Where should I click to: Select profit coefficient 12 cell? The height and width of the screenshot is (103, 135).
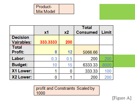67,50
